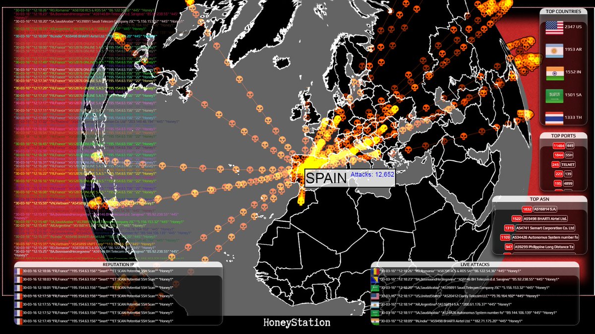Click the Romania 86.122.54.36 live attack text
Image resolution: width=595 pixels, height=334 pixels.
[x=450, y=271]
